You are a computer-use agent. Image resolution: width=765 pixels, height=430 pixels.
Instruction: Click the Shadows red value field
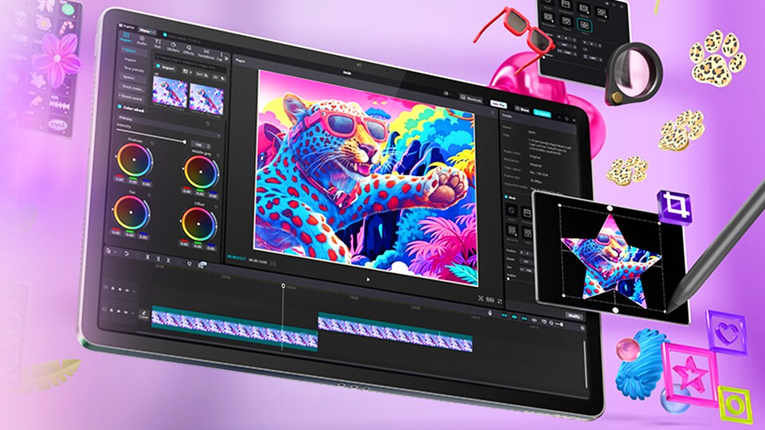click(120, 179)
